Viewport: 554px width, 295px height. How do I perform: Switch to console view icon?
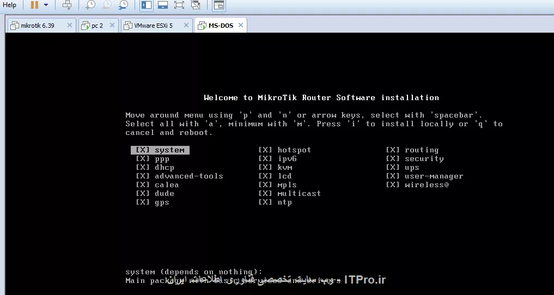[219, 5]
